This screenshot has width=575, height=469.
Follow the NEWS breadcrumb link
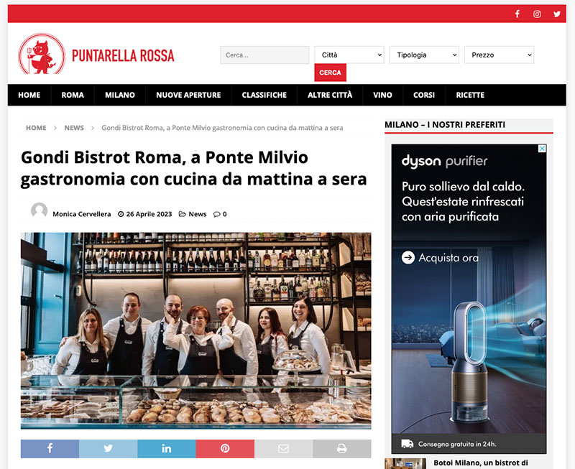pyautogui.click(x=74, y=128)
